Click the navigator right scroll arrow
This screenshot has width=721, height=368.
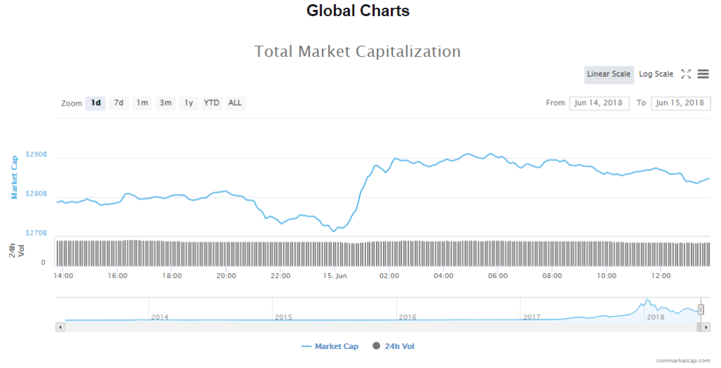(706, 327)
